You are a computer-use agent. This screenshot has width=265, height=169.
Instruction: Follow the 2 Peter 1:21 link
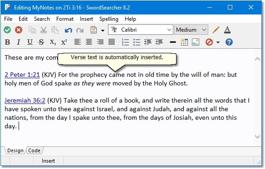(22, 75)
